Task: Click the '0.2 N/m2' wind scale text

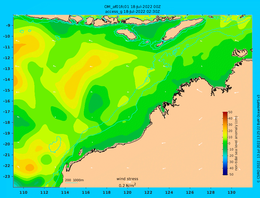Action: (x=127, y=185)
